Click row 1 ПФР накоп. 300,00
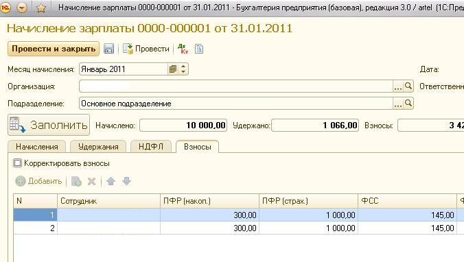Viewport: 464px width, 262px height. (x=209, y=215)
